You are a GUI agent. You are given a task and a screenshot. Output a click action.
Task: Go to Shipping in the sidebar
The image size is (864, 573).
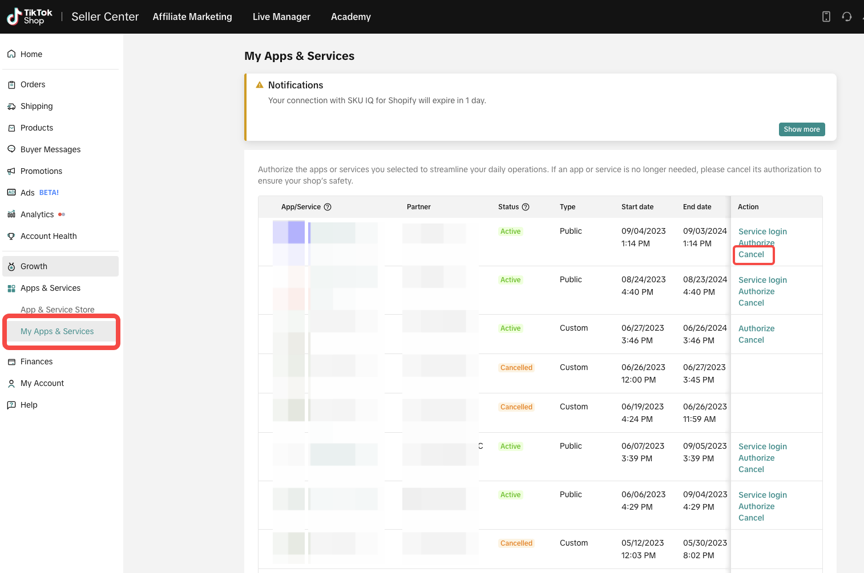(x=37, y=106)
